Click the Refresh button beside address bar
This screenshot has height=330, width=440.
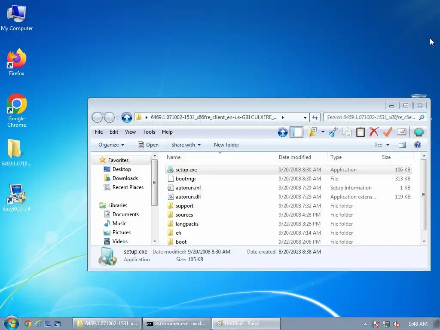(x=315, y=117)
